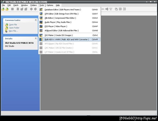Click the CRC Maker greyed menu entry
This screenshot has height=121, width=158.
pyautogui.click(x=70, y=48)
